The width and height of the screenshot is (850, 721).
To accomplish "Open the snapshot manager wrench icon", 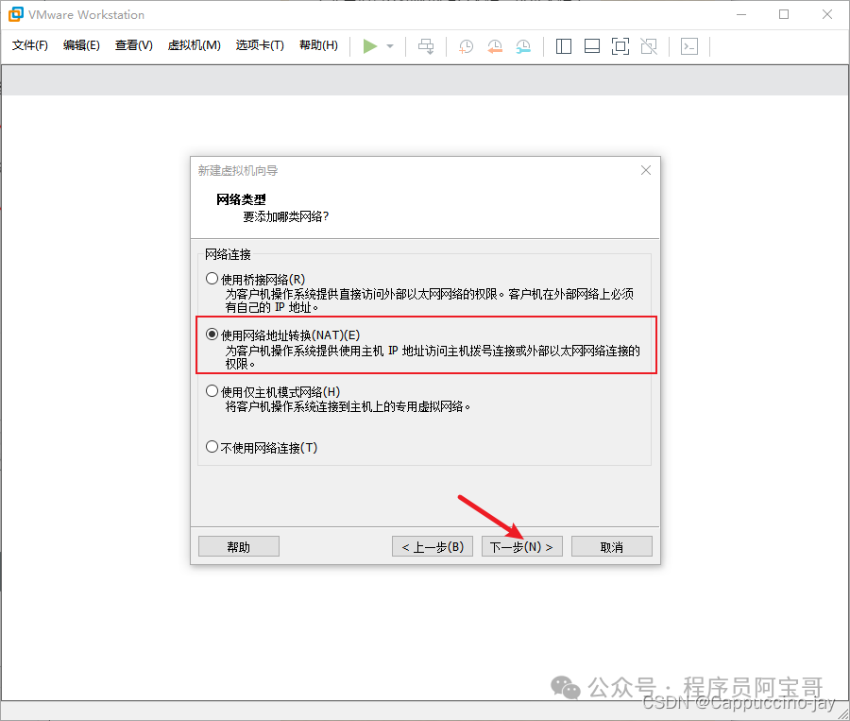I will pos(523,46).
